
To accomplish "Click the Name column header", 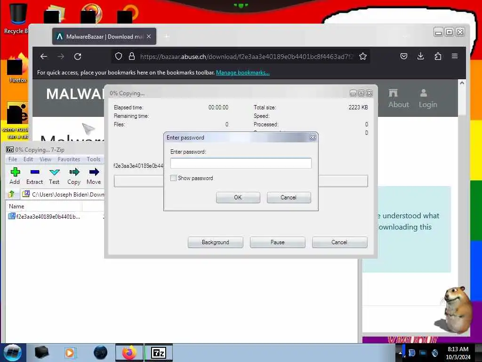I will (x=44, y=206).
